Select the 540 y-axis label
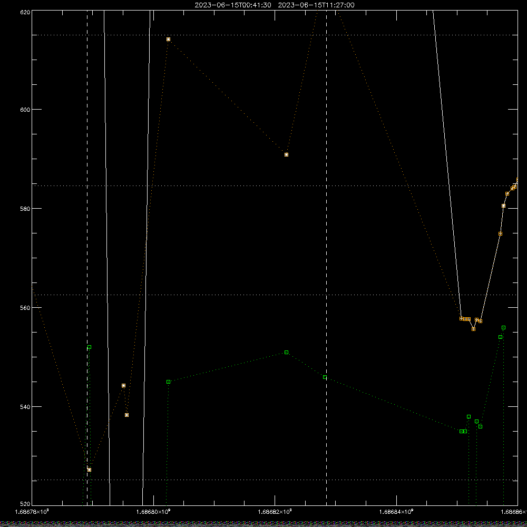The width and height of the screenshot is (527, 527). (25, 407)
